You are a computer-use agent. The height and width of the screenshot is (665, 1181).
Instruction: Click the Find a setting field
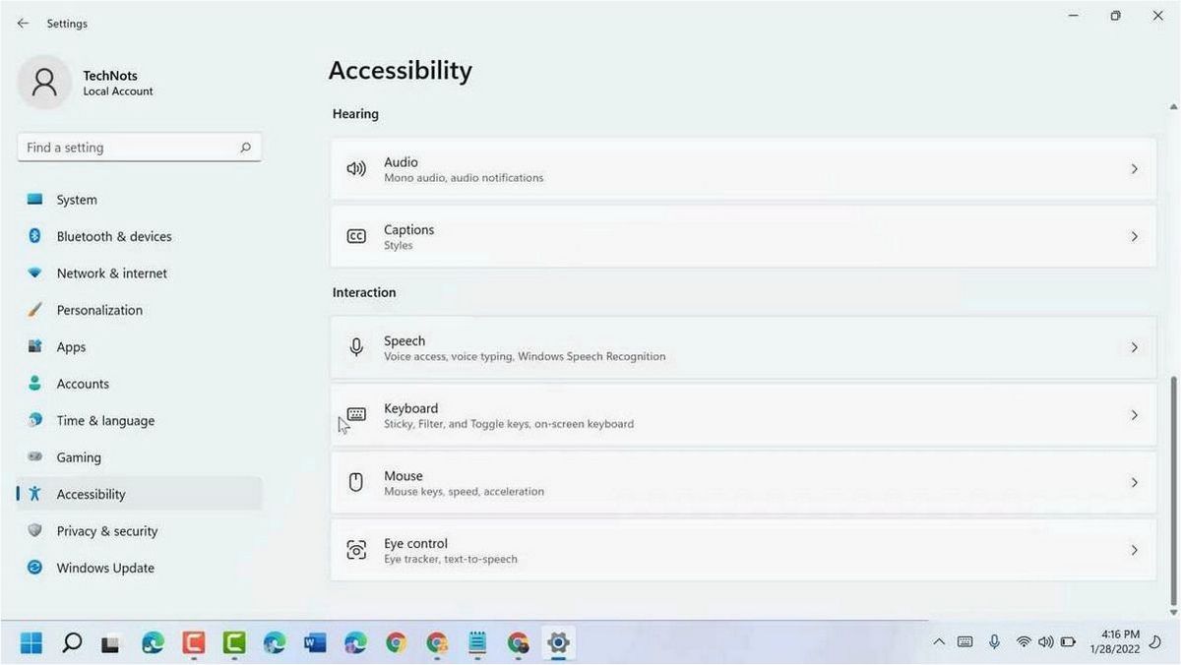point(140,148)
